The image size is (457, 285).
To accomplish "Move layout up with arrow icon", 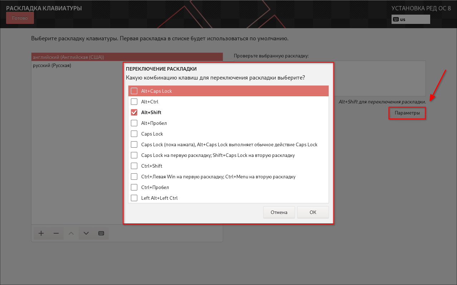I will pyautogui.click(x=71, y=233).
